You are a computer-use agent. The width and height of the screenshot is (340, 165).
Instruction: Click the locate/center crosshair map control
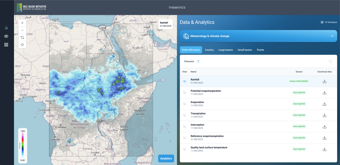[22, 44]
